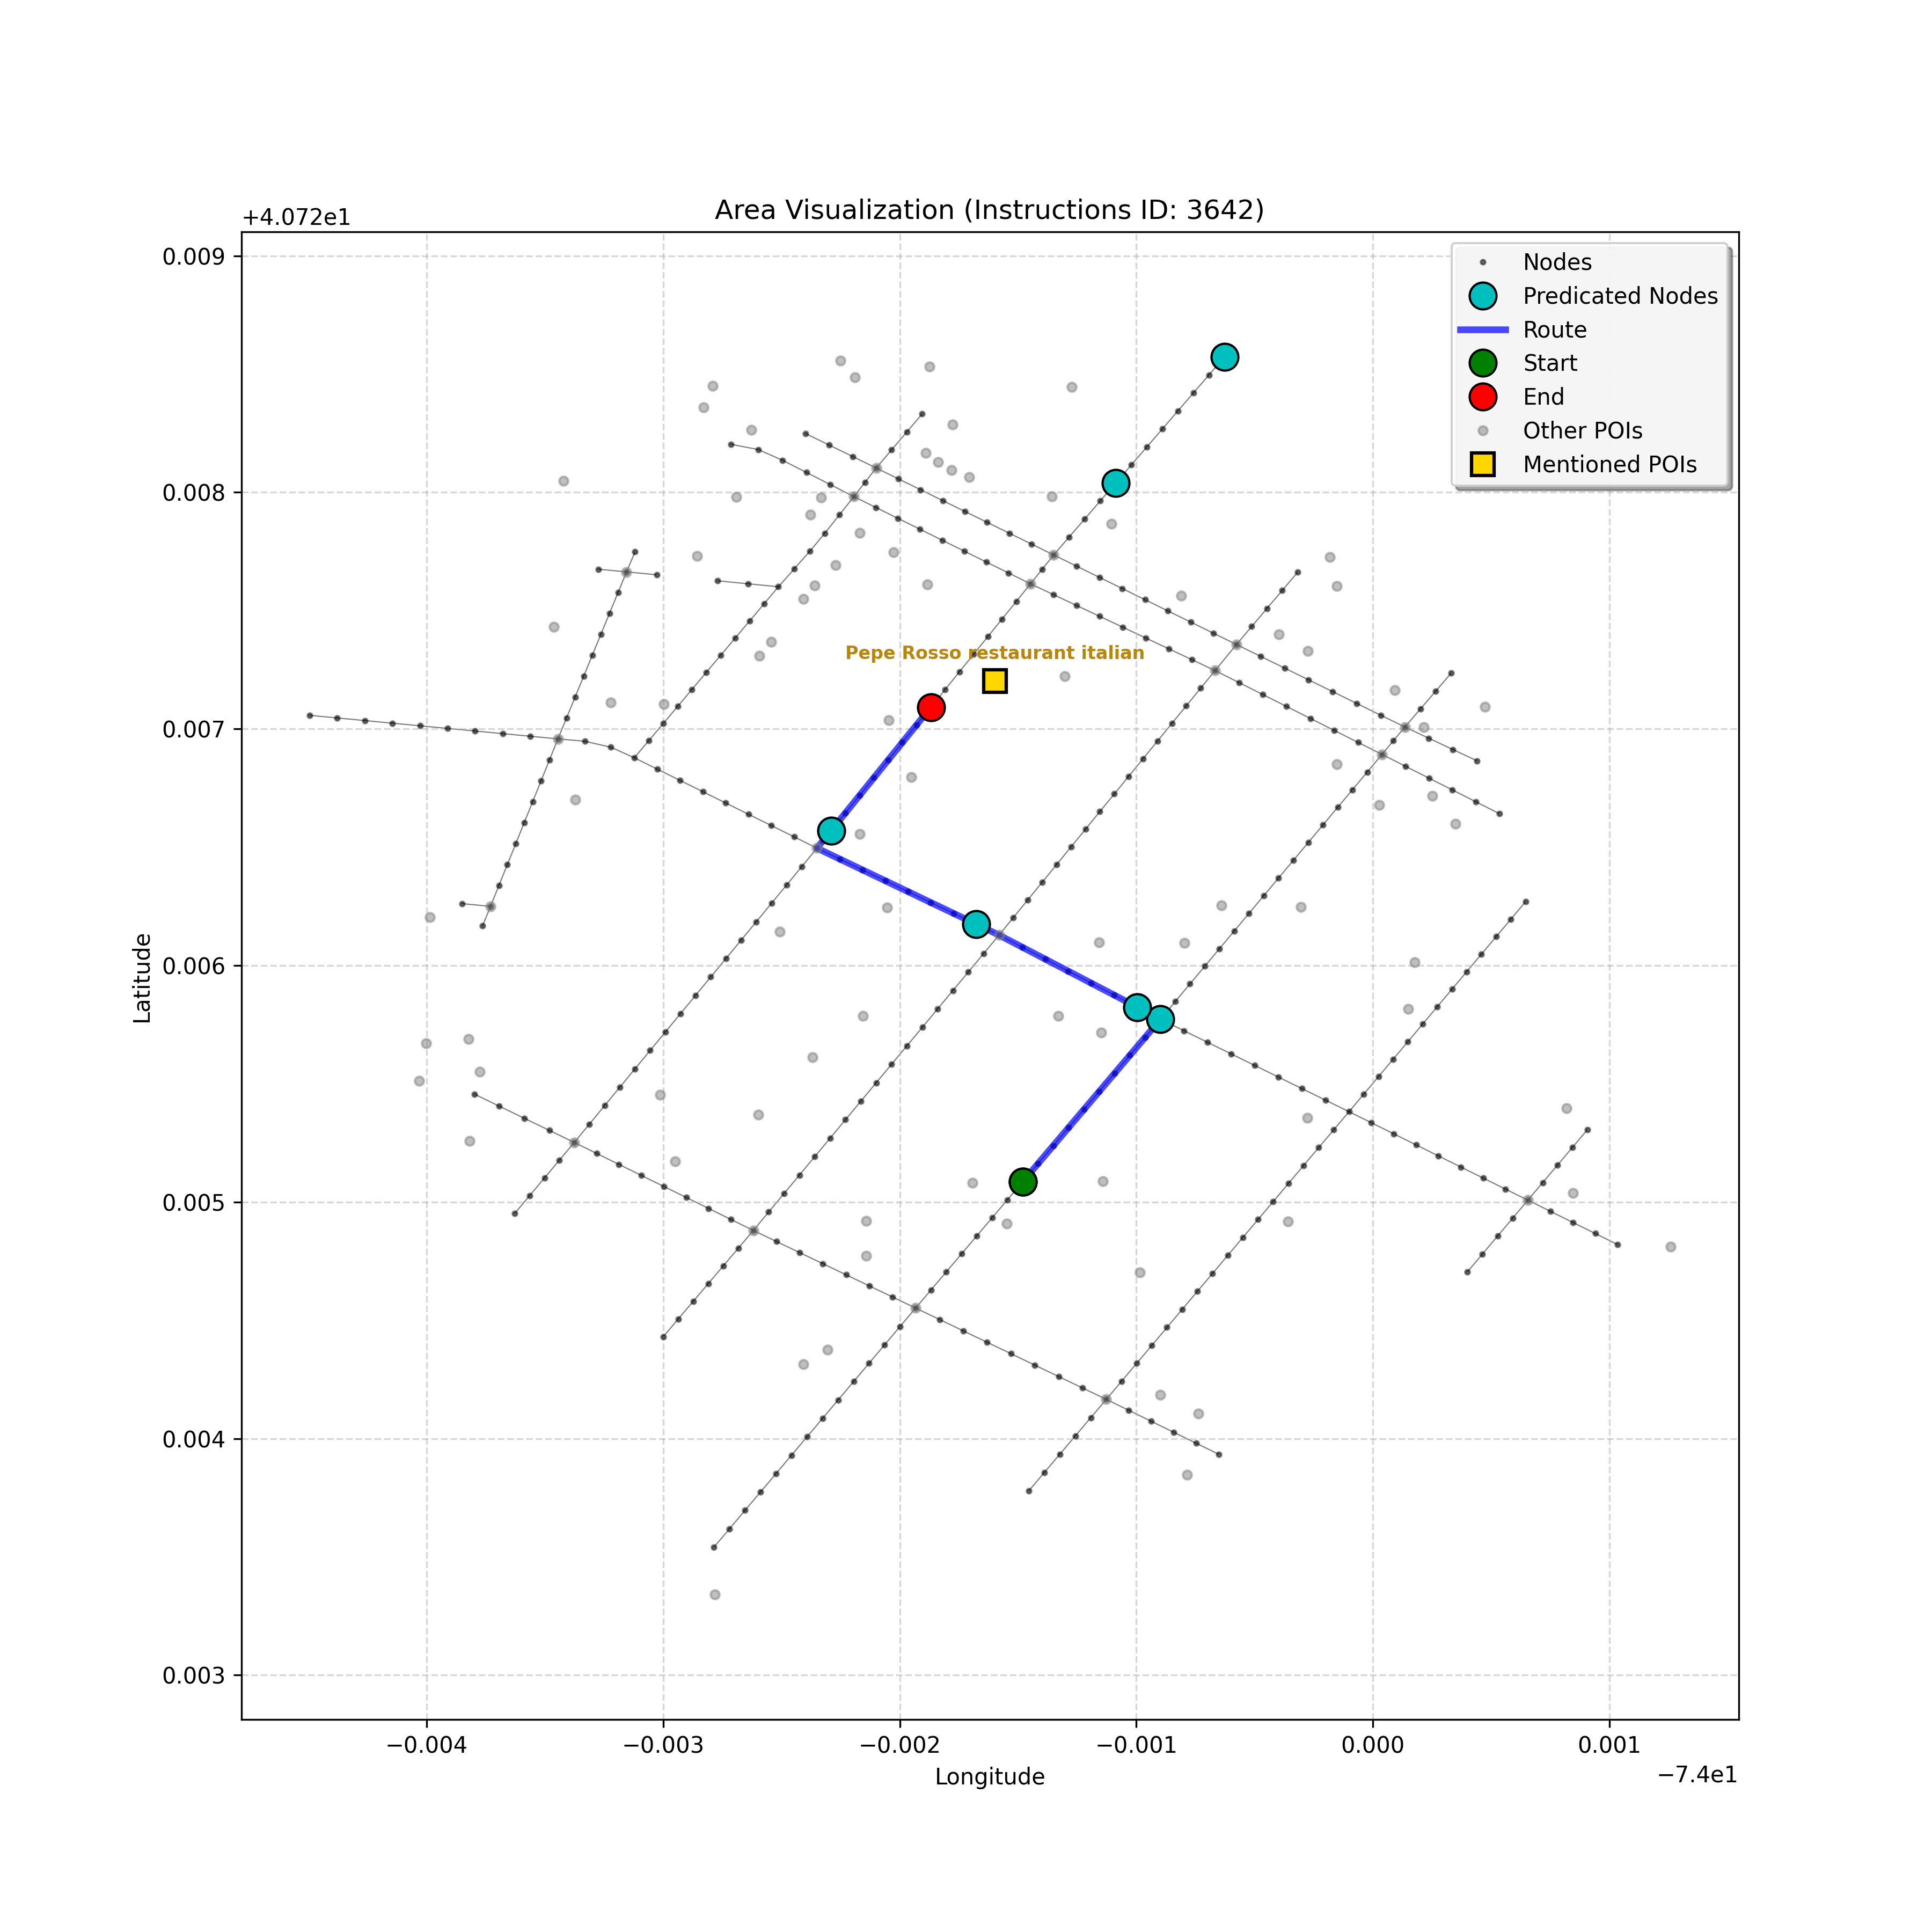Click the cyan node mid blue route
Screen dimensions: 1932x1932
pos(976,924)
